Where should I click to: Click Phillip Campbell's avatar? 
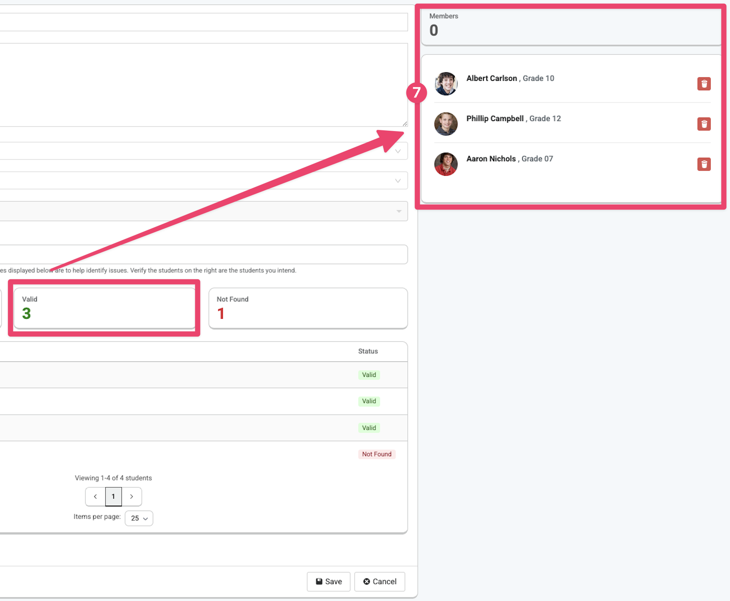(x=446, y=124)
